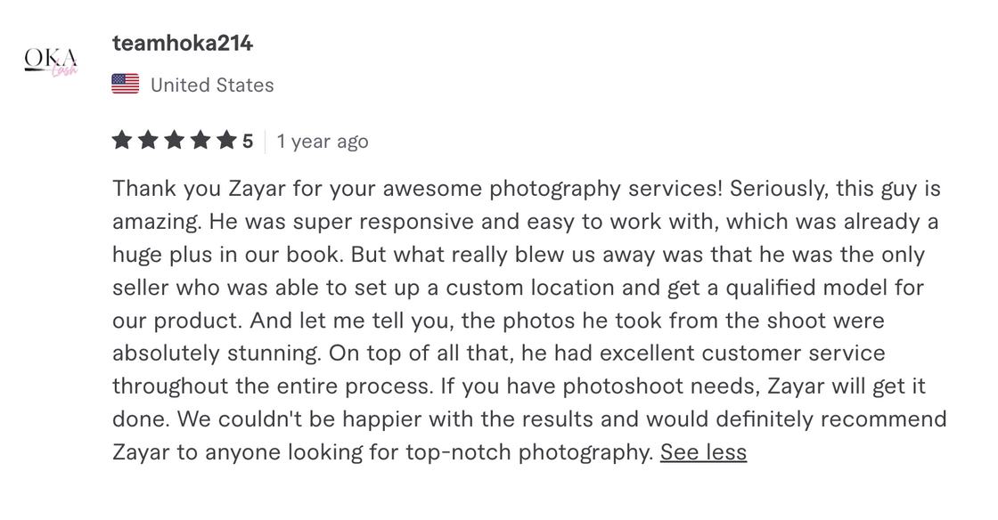Click the OKA Lash profile avatar
The width and height of the screenshot is (998, 520).
50,59
